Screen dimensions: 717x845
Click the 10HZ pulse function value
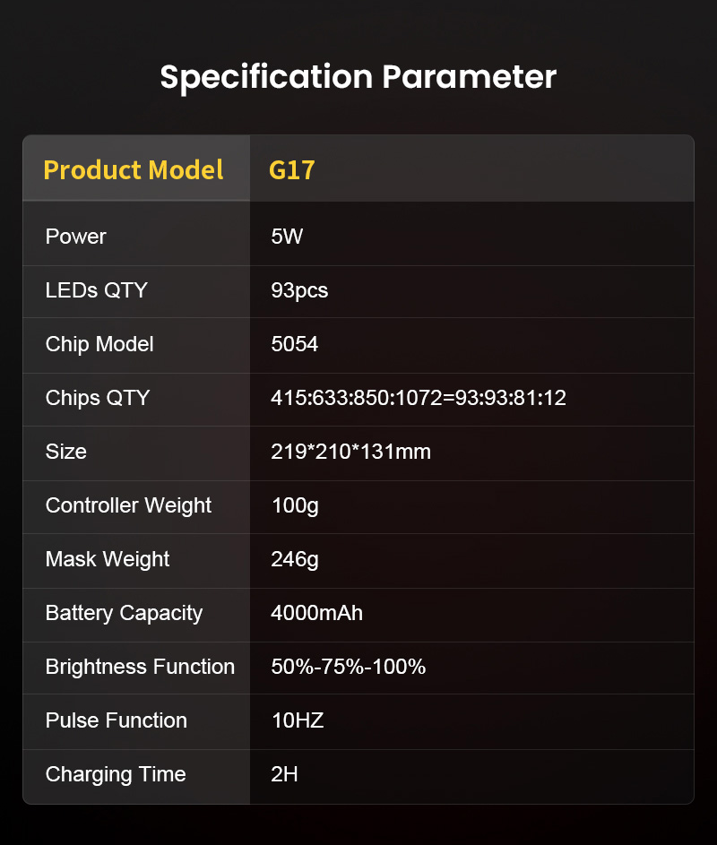297,720
